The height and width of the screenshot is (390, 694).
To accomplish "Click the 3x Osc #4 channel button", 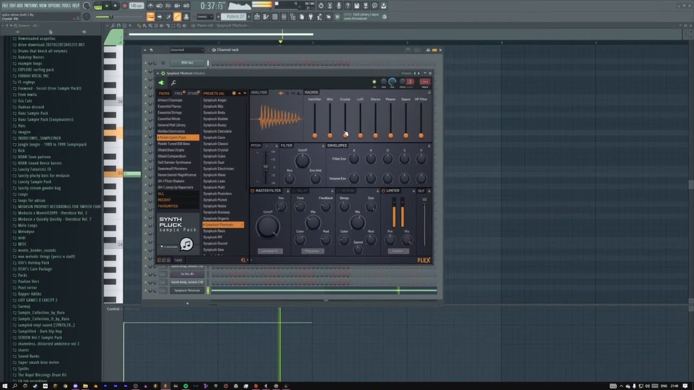I will (187, 274).
